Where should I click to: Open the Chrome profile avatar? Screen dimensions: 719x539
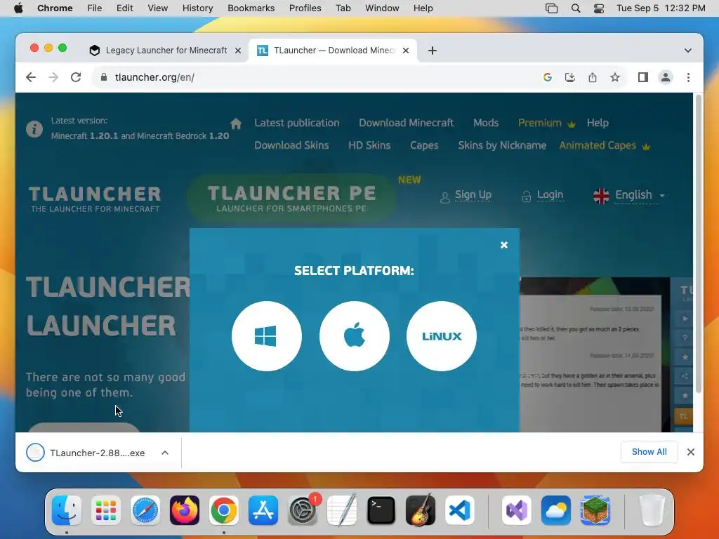(x=666, y=77)
